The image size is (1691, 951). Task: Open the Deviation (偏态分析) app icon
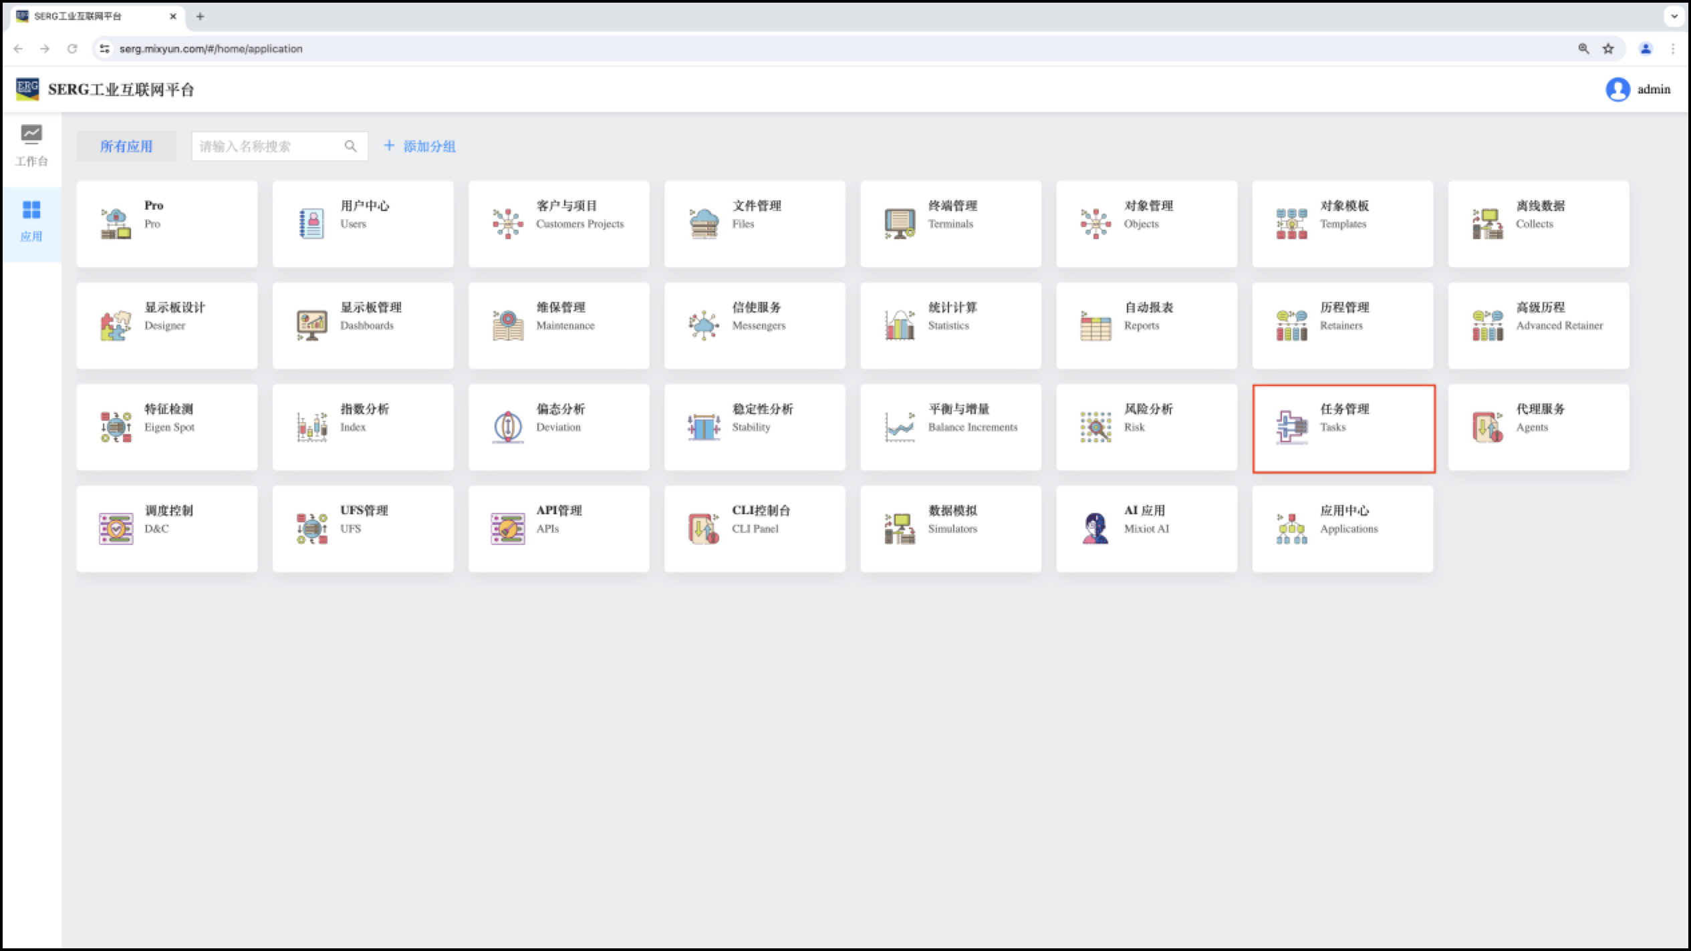[507, 427]
